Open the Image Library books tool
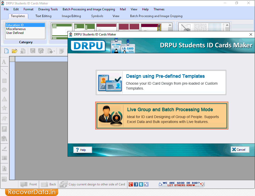Image resolution: width=255 pixels, height=196 pixels. coord(4,139)
